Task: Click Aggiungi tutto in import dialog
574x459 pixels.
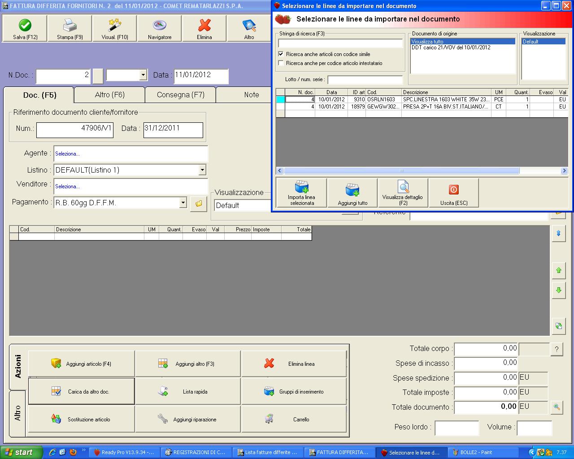Action: pyautogui.click(x=352, y=193)
